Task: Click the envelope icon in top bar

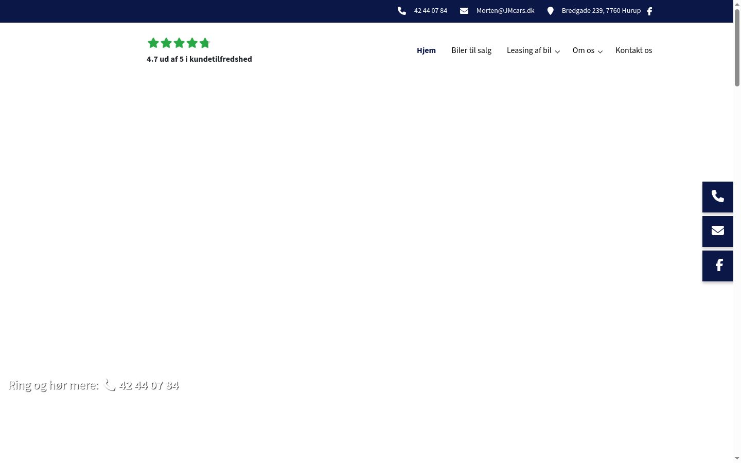Action: coord(464,11)
